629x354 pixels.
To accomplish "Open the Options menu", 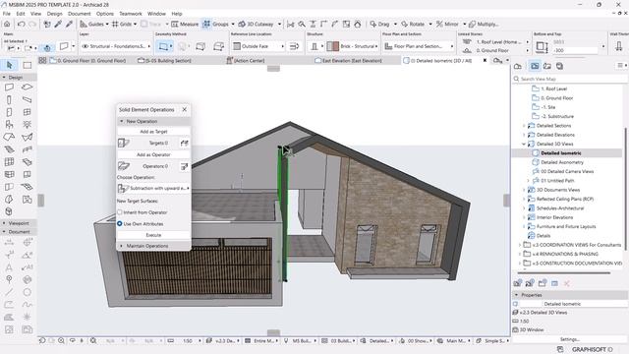I will click(x=105, y=14).
